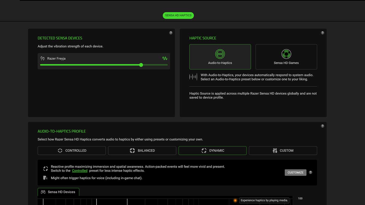Click the Controlled preset icon
Viewport: 365px width, 205px height.
[60, 151]
